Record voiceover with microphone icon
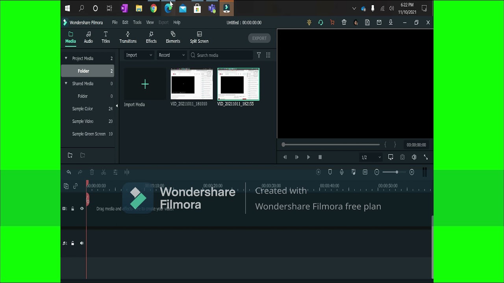Viewport: 504px width, 283px height. coord(342,172)
